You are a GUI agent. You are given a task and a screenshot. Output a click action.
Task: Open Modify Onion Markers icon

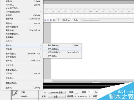click(54, 20)
